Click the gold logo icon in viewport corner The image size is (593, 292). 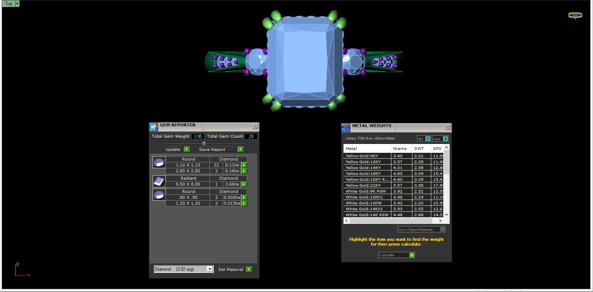click(575, 15)
